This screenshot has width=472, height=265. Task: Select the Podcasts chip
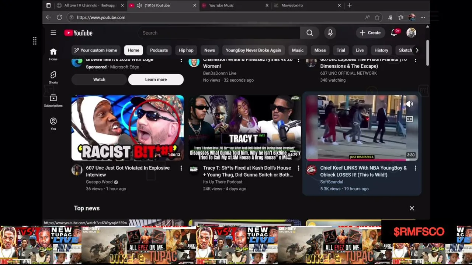click(x=159, y=50)
